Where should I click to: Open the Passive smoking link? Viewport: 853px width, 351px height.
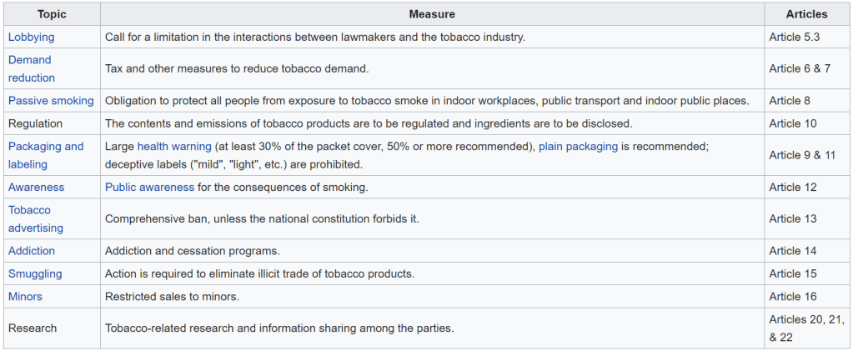51,101
